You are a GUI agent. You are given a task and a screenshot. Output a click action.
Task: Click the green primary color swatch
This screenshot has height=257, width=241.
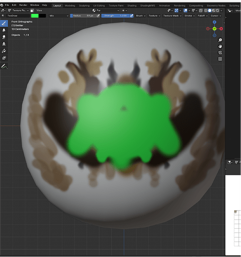click(35, 16)
